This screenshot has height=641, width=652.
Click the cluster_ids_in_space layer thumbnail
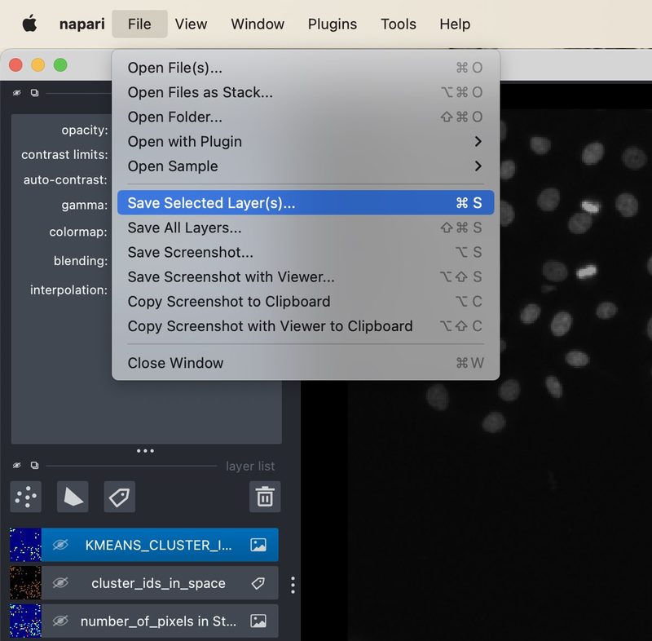[x=25, y=583]
